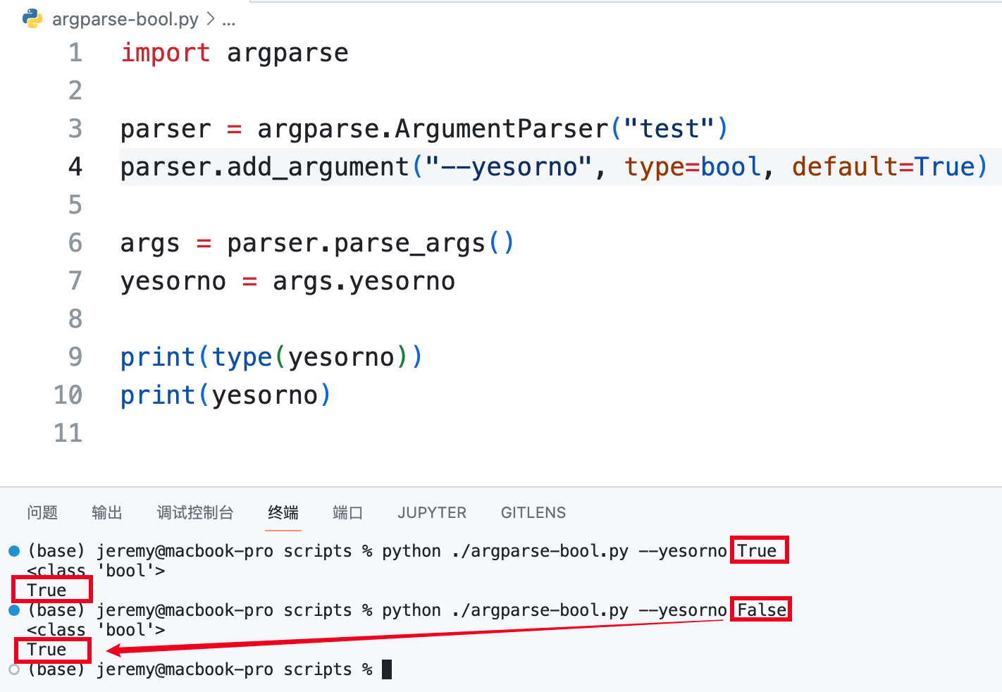Expand the chevron after argparse-bool.py breadcrumb

(x=210, y=19)
